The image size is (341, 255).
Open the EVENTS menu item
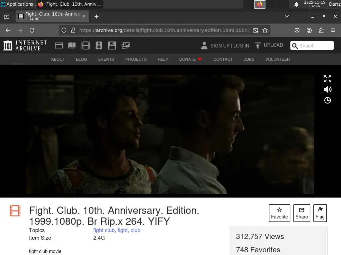tap(106, 59)
